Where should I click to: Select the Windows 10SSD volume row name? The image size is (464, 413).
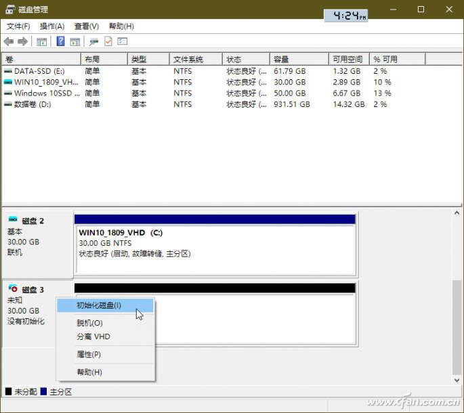pos(47,93)
